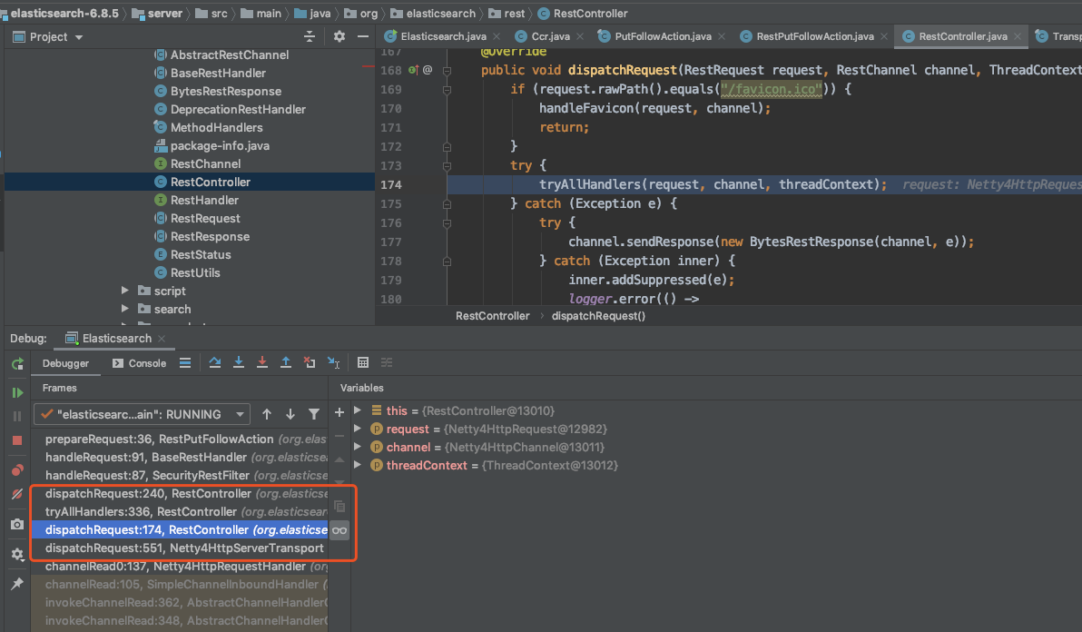View breakpoints with the red circles icon

click(x=17, y=470)
